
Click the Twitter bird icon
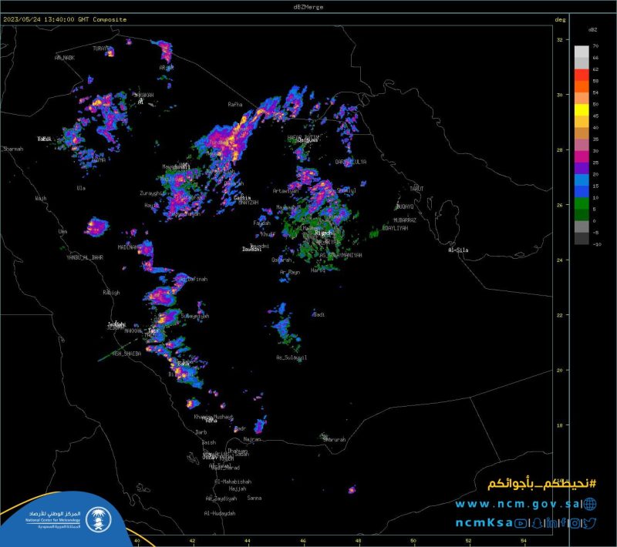(x=590, y=524)
